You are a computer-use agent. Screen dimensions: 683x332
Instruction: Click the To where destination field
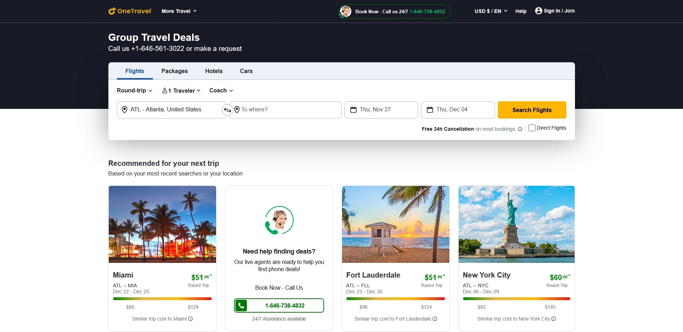[285, 110]
